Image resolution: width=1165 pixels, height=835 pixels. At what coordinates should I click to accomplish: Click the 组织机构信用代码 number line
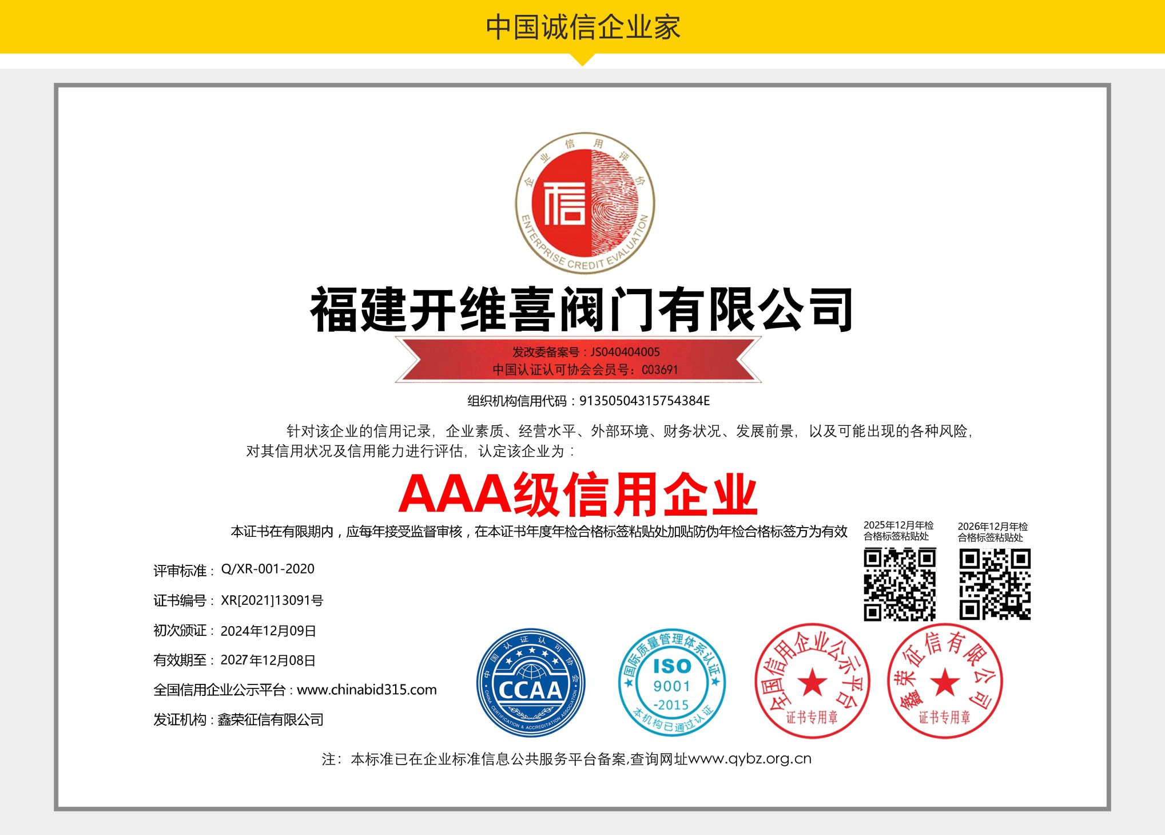coord(588,401)
